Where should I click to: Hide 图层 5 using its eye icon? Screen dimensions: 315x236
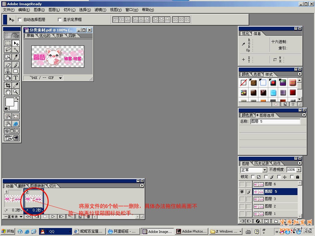pos(242,191)
